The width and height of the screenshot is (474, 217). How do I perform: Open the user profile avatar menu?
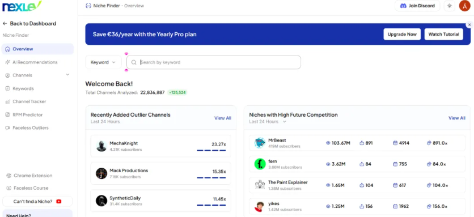(464, 6)
